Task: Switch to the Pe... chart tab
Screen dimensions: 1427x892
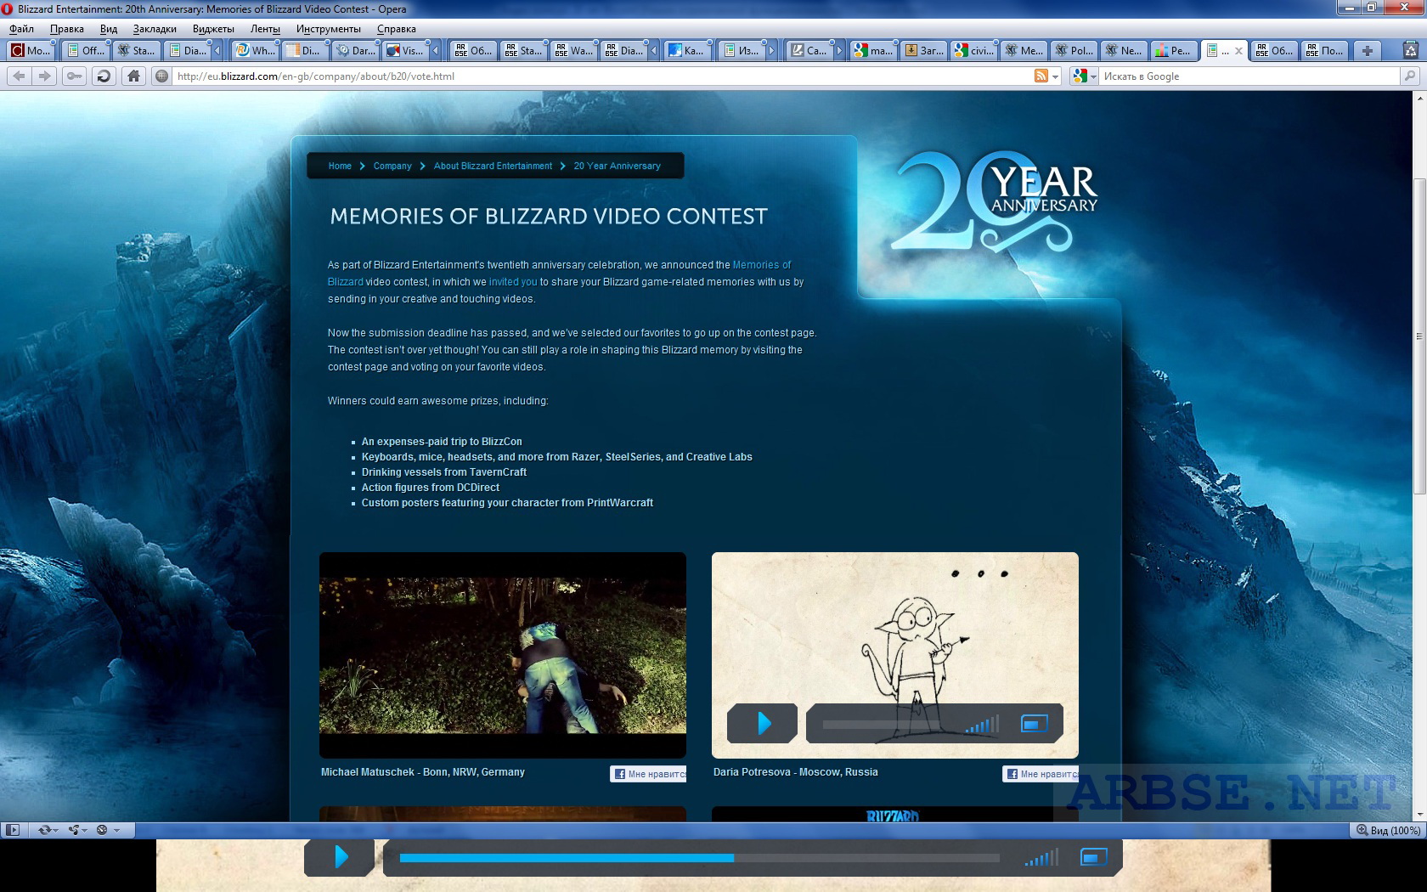Action: coord(1174,51)
